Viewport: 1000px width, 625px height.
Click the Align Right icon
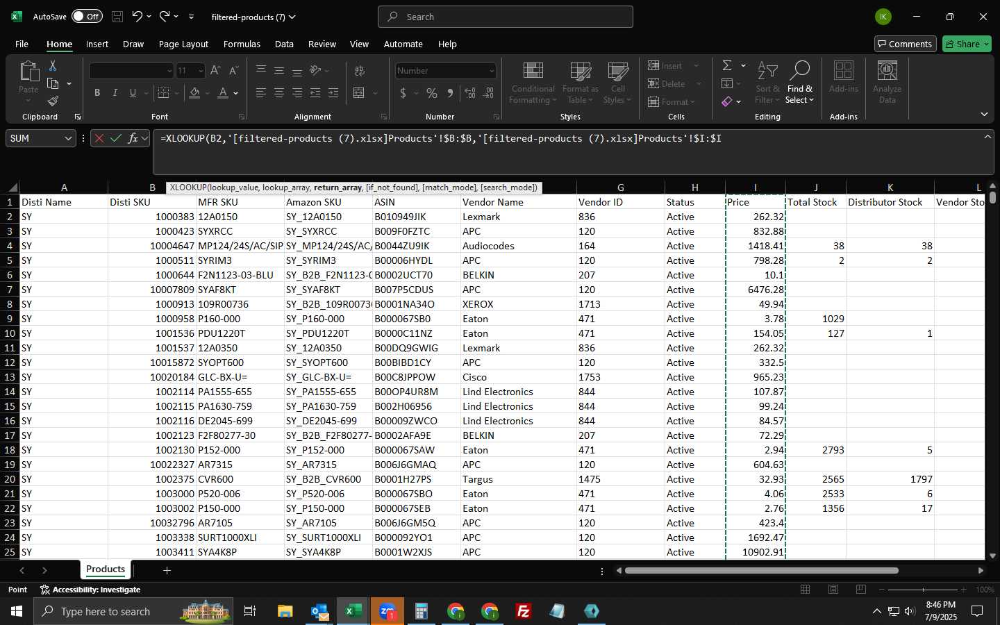(297, 93)
